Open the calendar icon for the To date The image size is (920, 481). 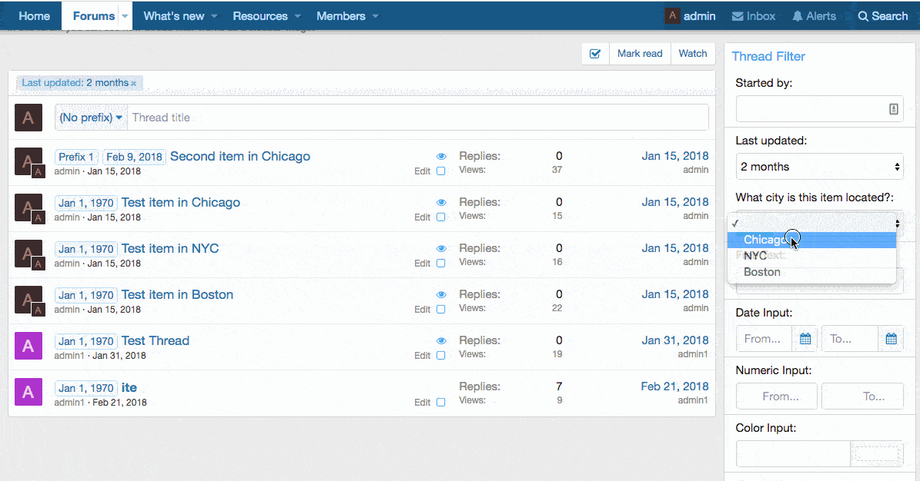coord(891,339)
